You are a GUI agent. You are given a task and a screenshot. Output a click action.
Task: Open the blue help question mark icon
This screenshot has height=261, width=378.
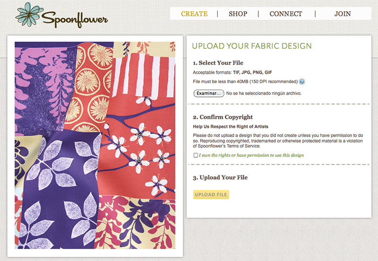tap(302, 81)
